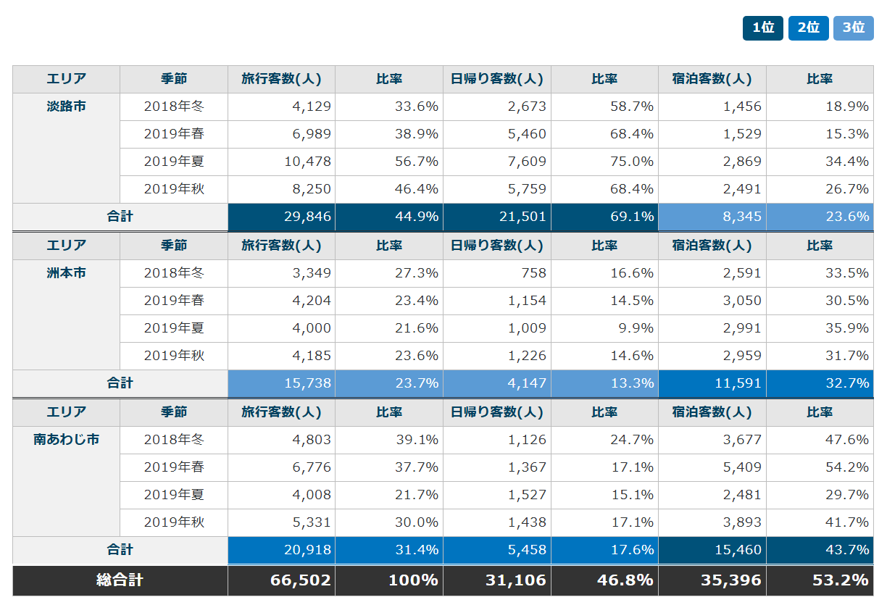The height and width of the screenshot is (605, 887).
Task: Click 旅行客数(人) header in the 洲本市 section
Action: pyautogui.click(x=281, y=246)
